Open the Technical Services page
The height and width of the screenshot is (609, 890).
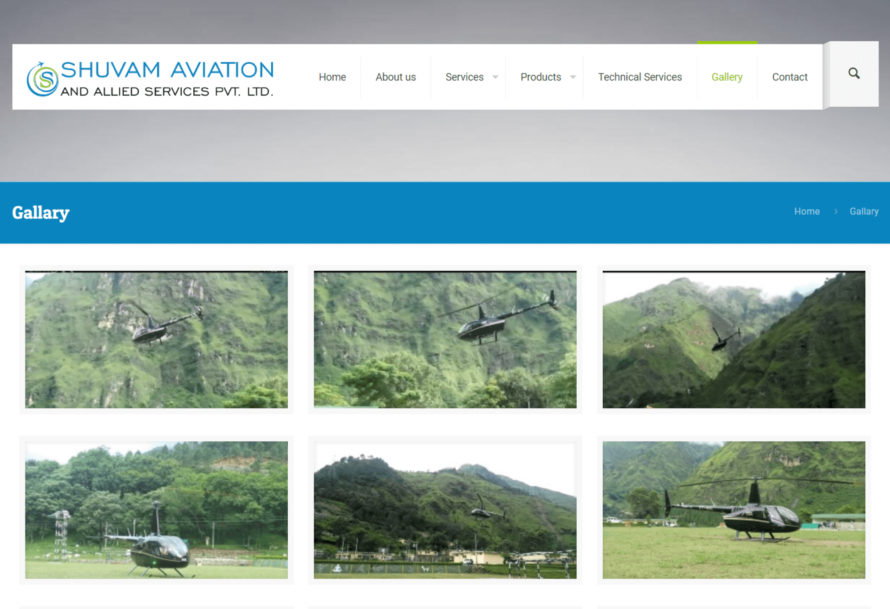640,77
